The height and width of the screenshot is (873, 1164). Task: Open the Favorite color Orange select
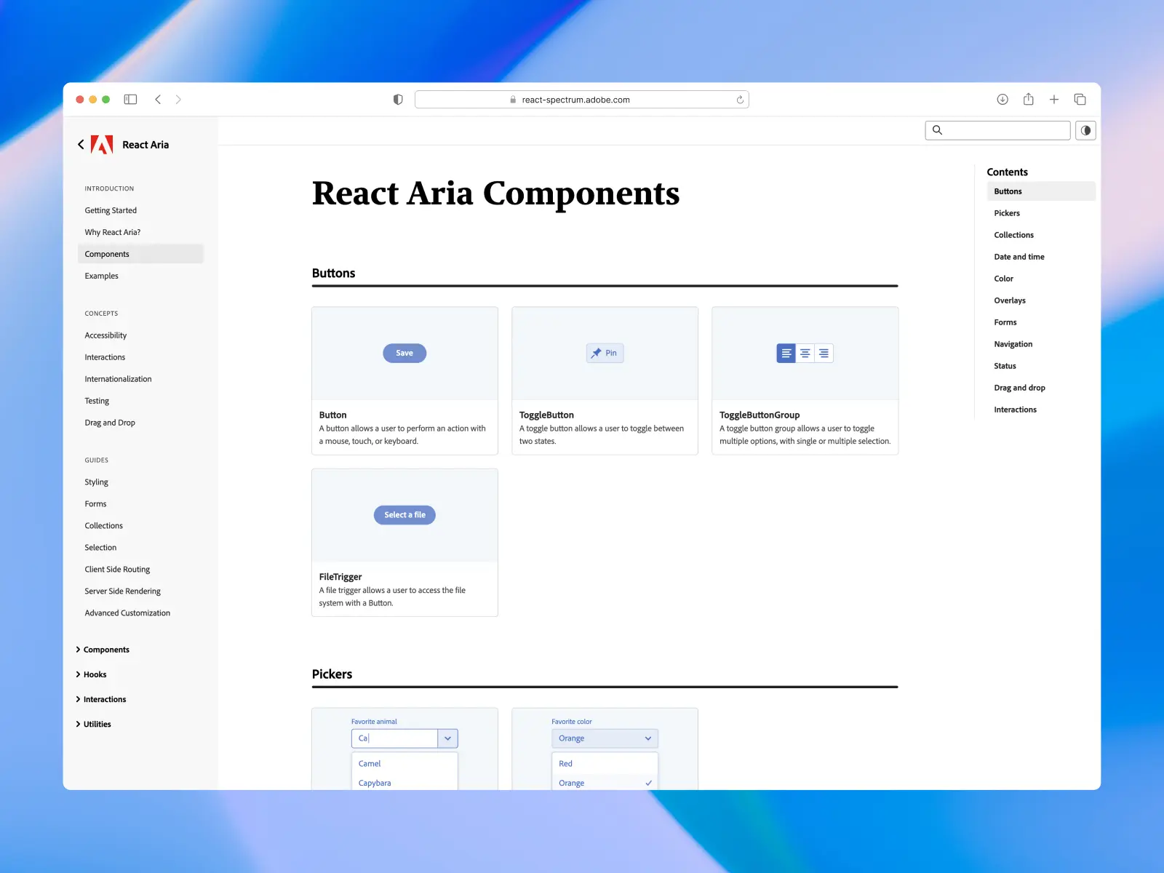pos(605,738)
